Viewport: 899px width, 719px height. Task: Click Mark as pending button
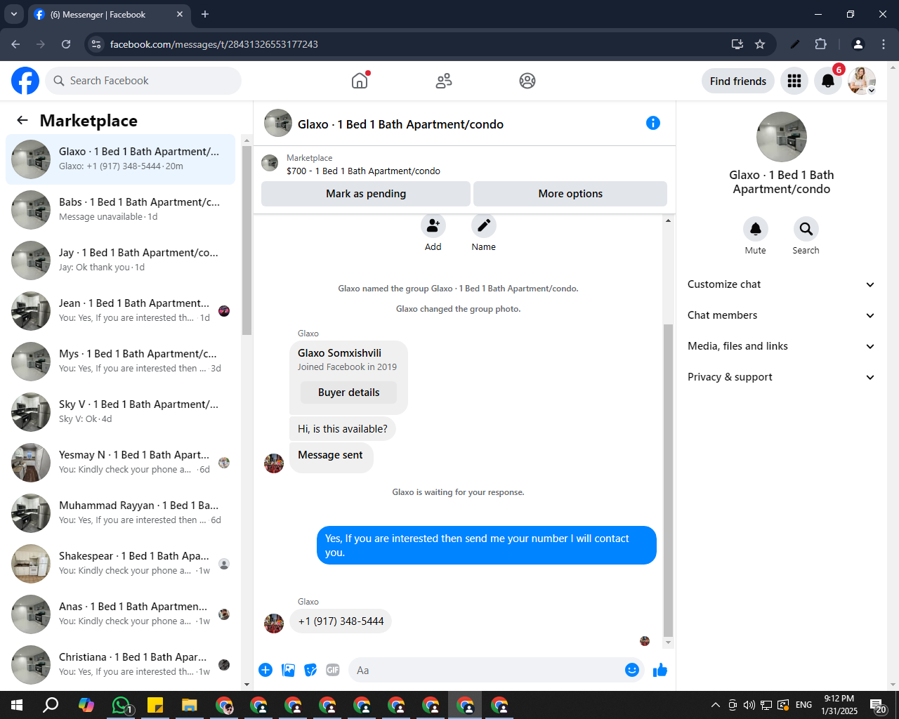(x=366, y=194)
